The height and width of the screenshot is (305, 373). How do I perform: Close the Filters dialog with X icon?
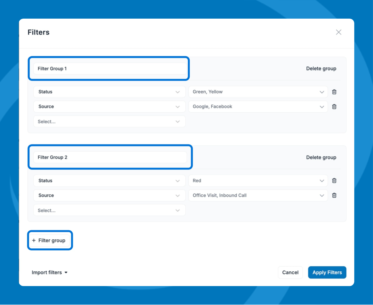(x=338, y=32)
